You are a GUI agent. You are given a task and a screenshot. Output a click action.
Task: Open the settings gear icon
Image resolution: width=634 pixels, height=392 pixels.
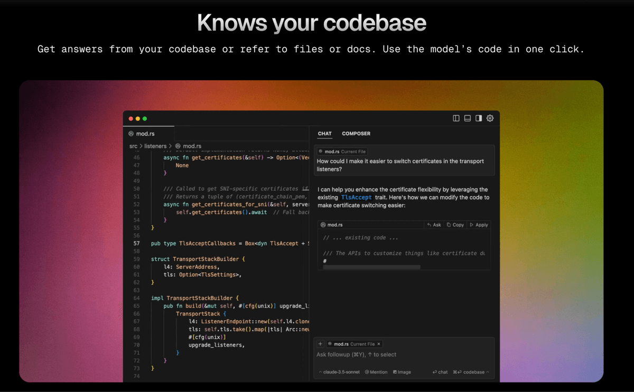tap(490, 118)
